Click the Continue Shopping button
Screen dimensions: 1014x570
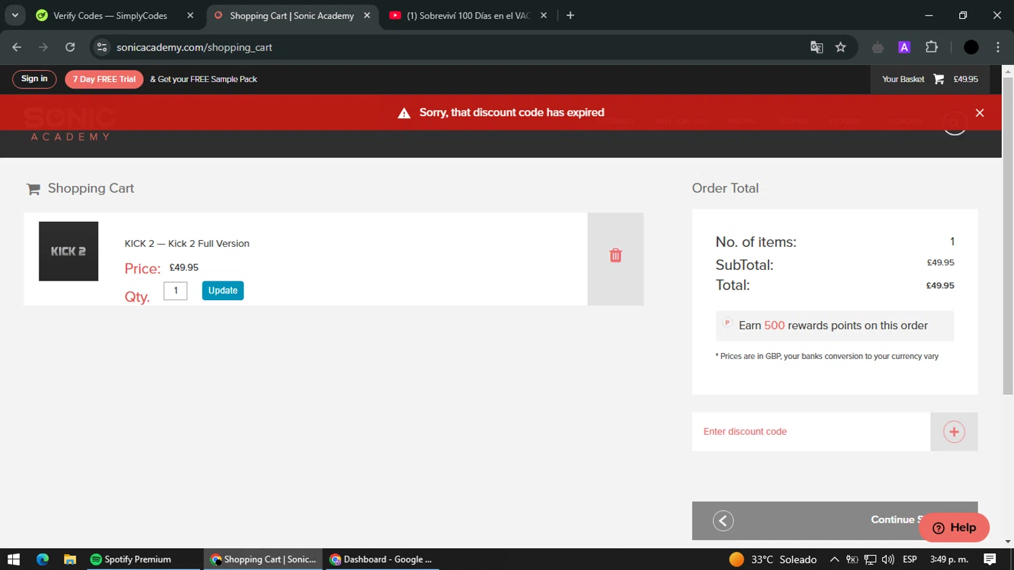tap(835, 521)
